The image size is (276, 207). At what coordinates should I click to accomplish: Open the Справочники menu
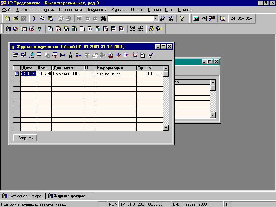click(x=70, y=10)
